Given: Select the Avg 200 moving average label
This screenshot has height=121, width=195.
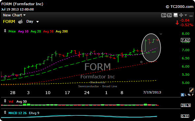Looking at the screenshot, I should [62, 31].
